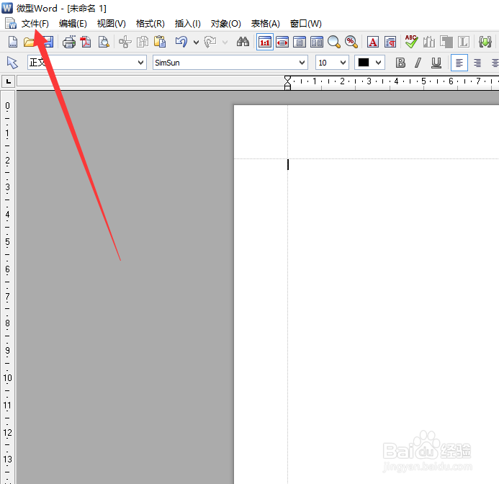Screen dimensions: 499x484
Task: Click the Undo arrow icon
Action: [x=181, y=42]
